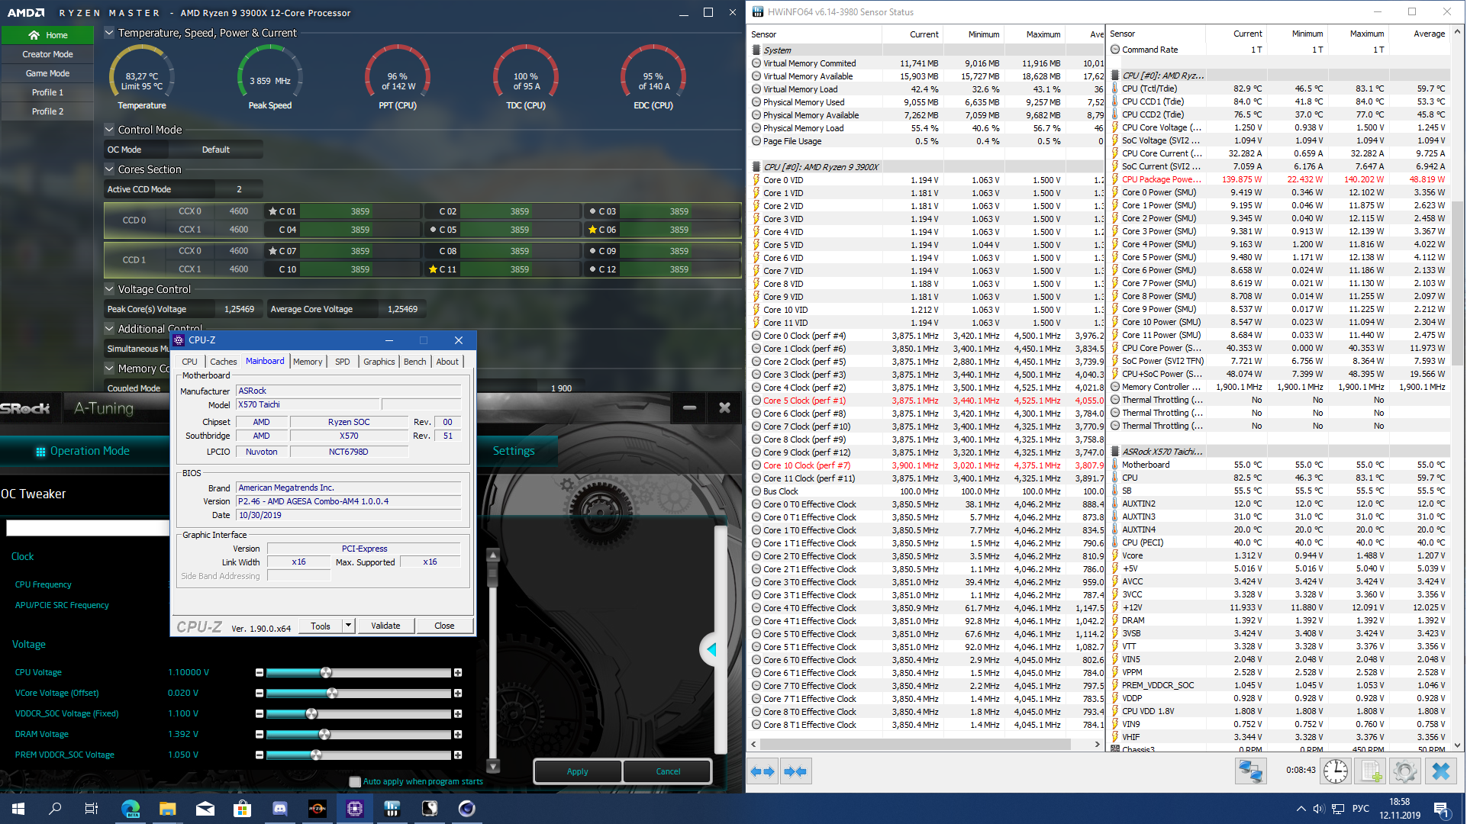The width and height of the screenshot is (1467, 824).
Task: Click the A-Tuning side panel arrow icon
Action: [x=711, y=650]
